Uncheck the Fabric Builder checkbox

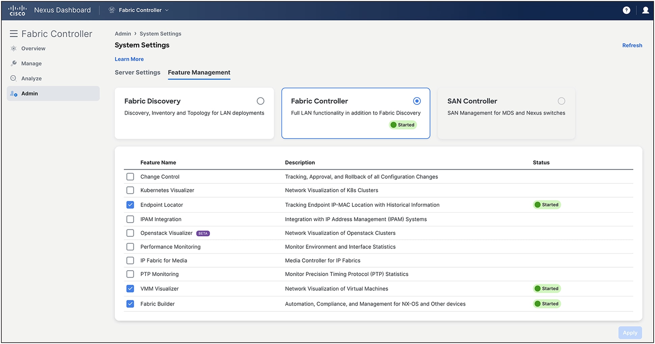point(130,304)
